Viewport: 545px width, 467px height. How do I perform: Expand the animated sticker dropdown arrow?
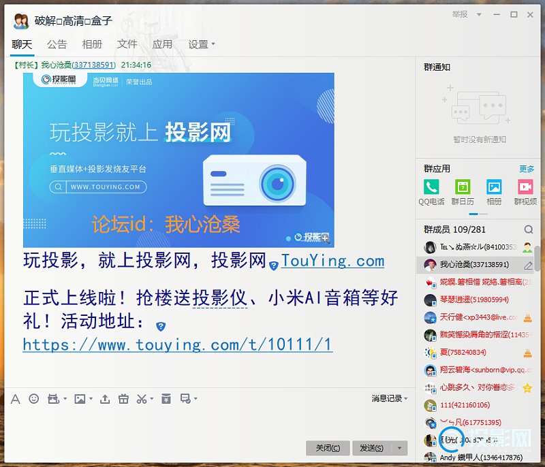pos(65,399)
